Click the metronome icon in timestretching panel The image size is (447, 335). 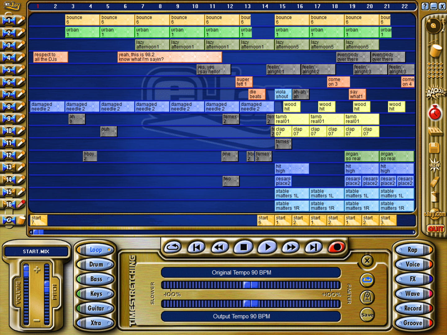click(367, 297)
